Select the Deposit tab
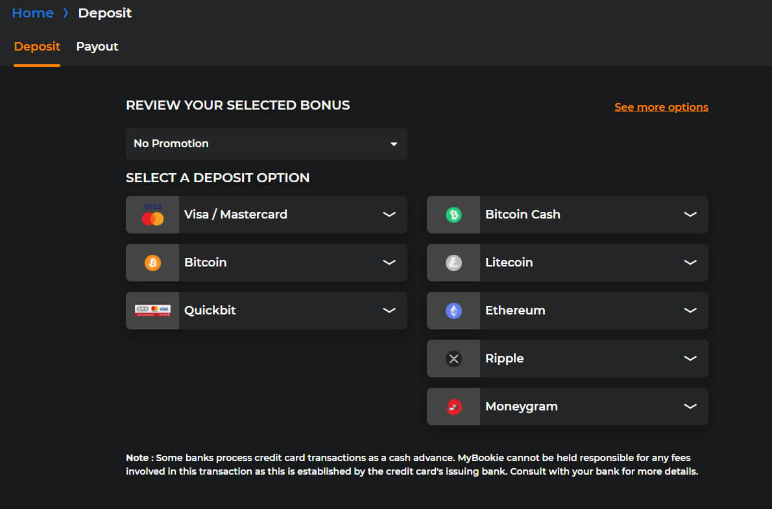Image resolution: width=772 pixels, height=509 pixels. [x=37, y=47]
